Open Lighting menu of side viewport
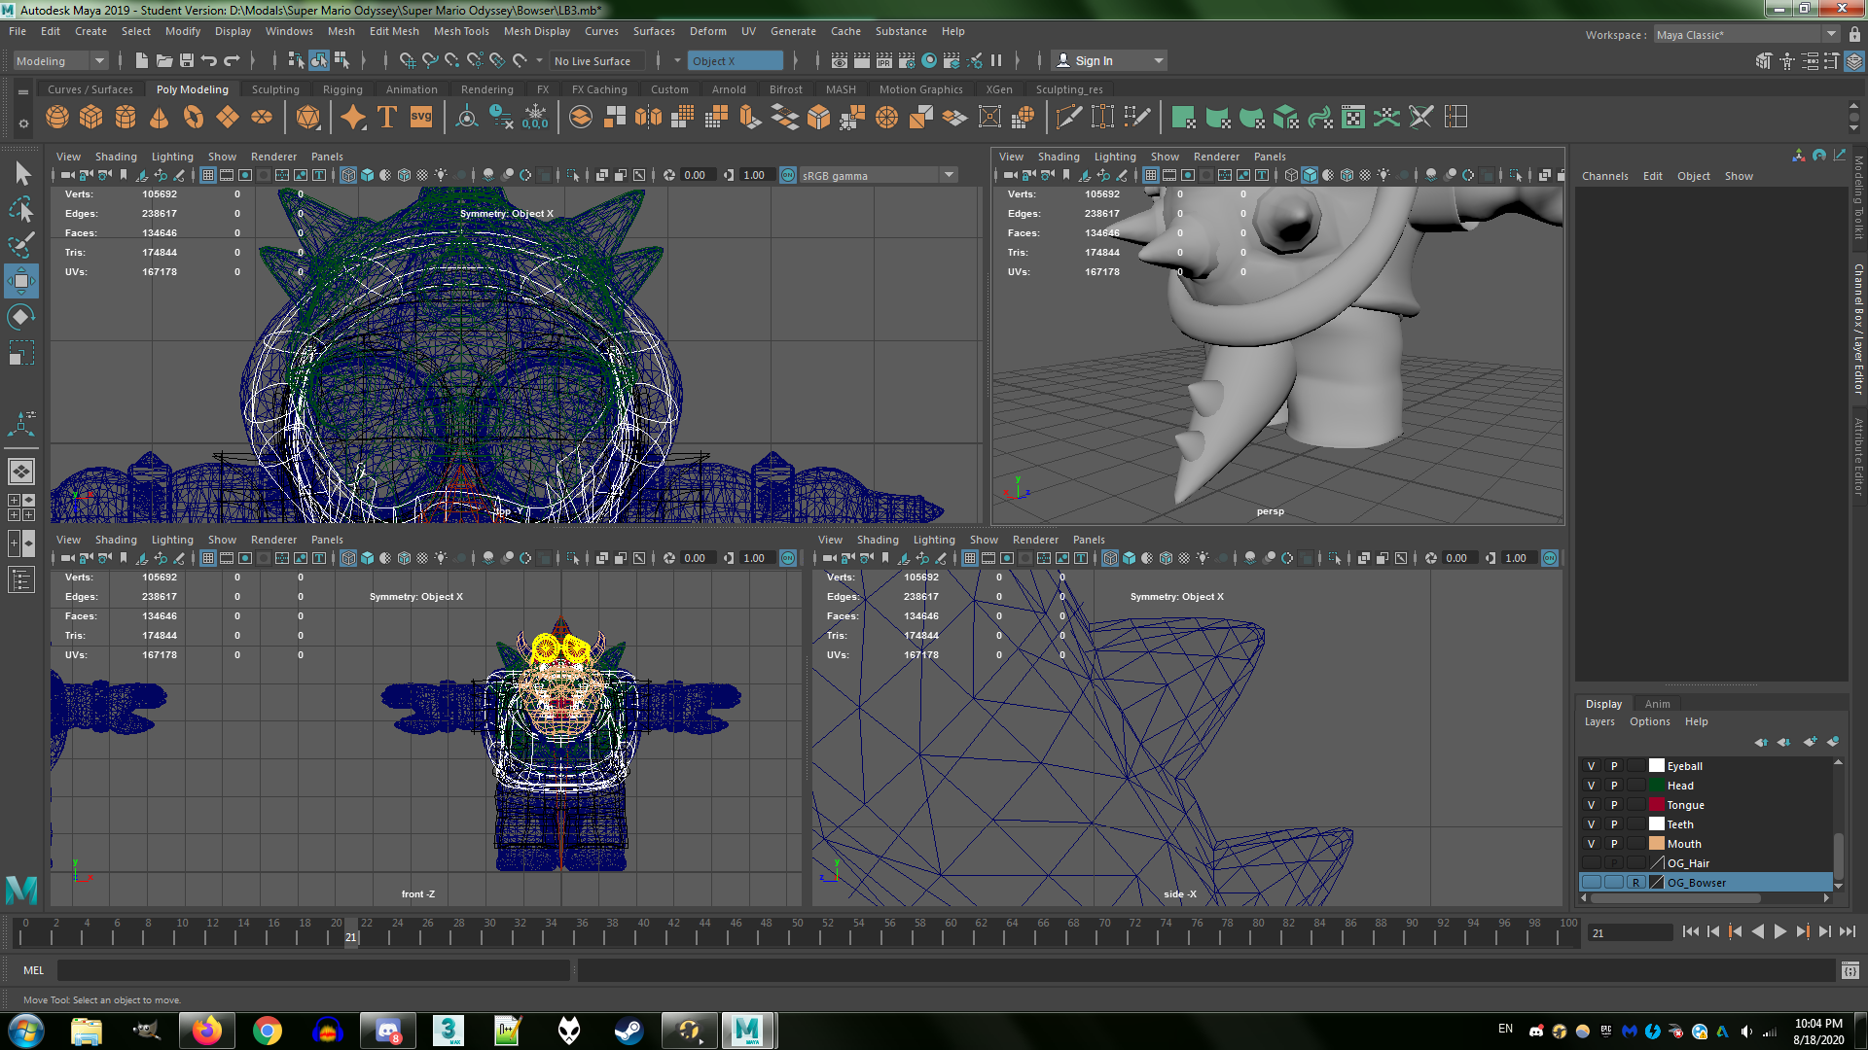This screenshot has height=1050, width=1868. pos(934,540)
